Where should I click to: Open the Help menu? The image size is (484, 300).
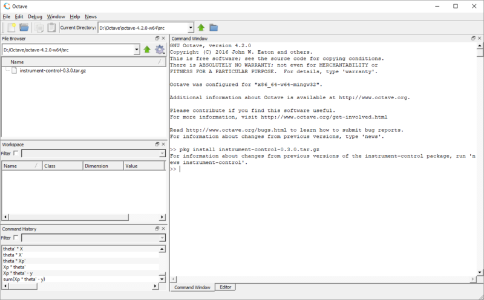click(x=74, y=17)
